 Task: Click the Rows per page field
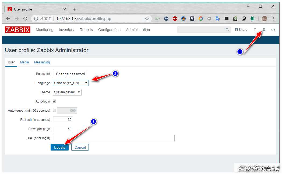coord(63,129)
